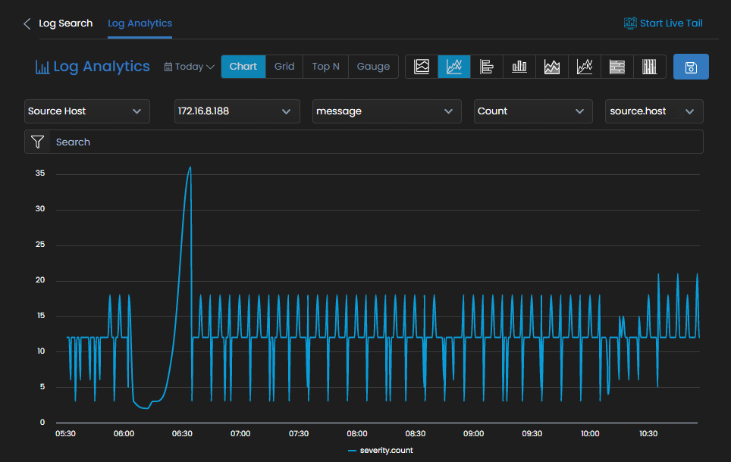Choose the stacked horizontal bar chart icon
This screenshot has height=462, width=731.
[617, 67]
